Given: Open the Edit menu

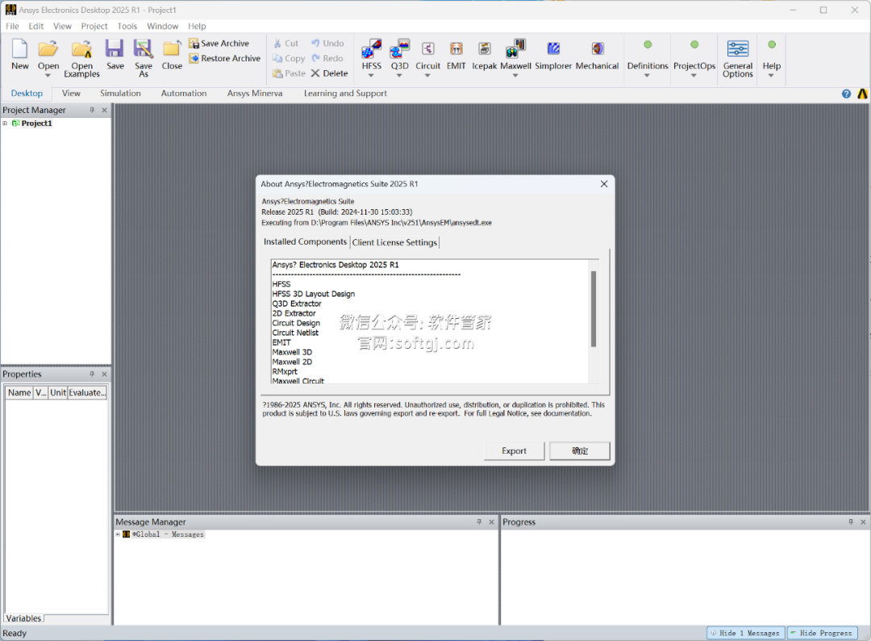Looking at the screenshot, I should click(x=36, y=26).
